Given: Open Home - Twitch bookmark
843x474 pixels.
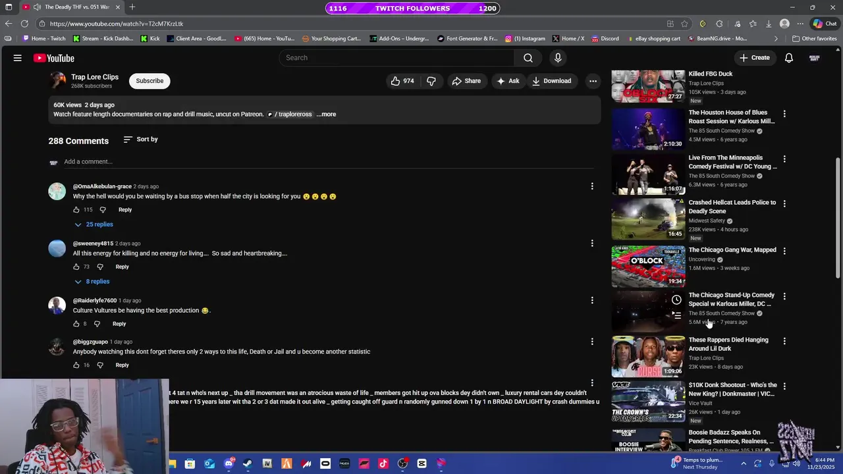Looking at the screenshot, I should click(x=45, y=39).
